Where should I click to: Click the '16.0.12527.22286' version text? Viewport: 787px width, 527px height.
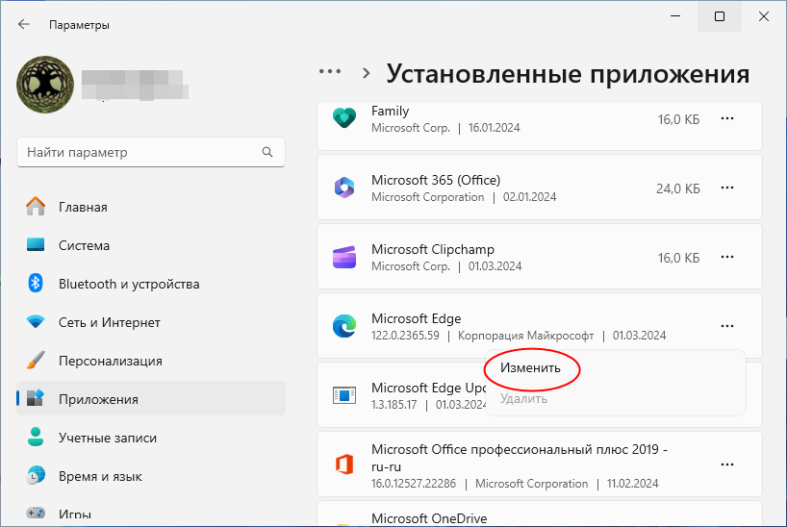(414, 484)
